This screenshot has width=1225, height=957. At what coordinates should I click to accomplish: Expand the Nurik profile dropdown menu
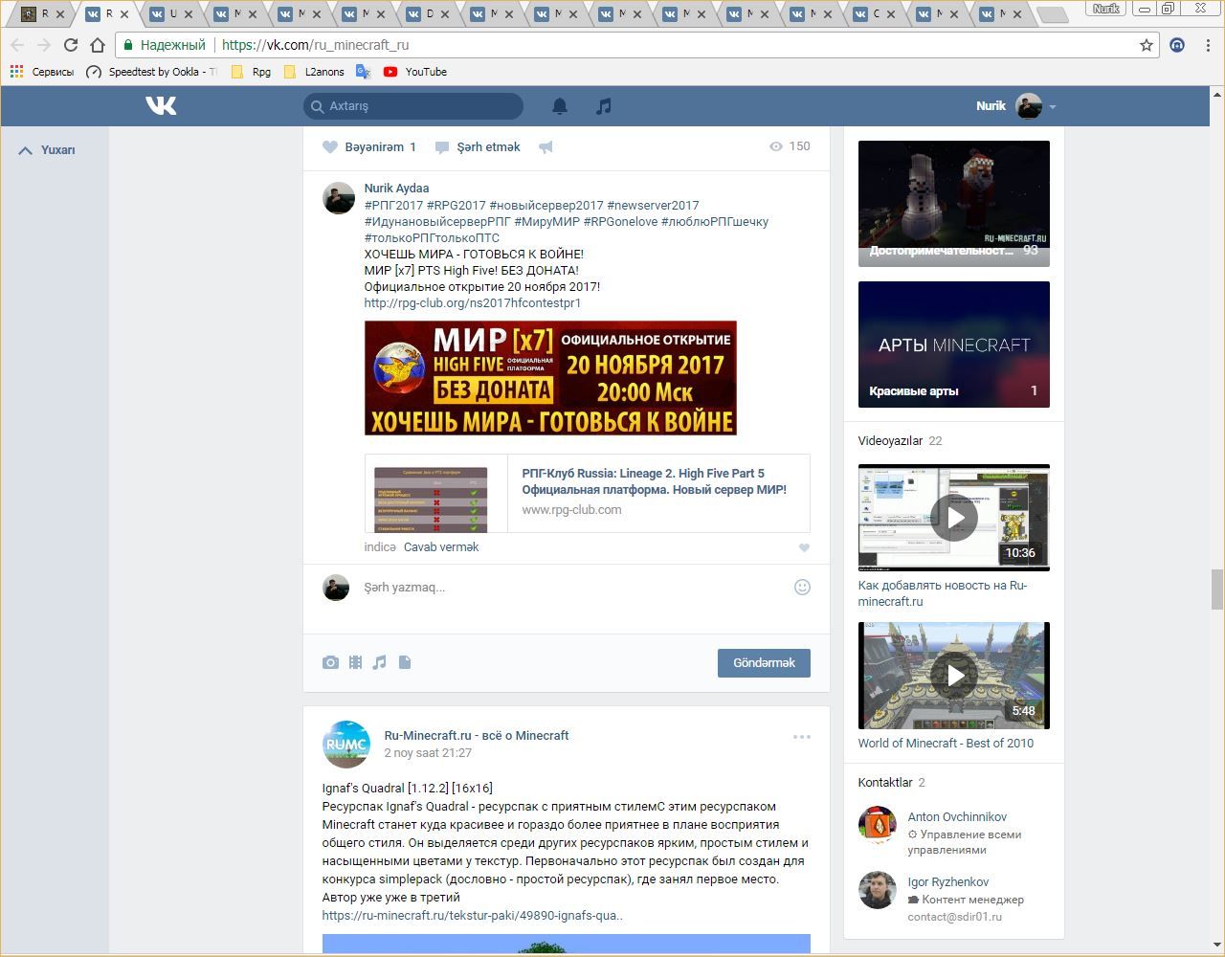1053,107
